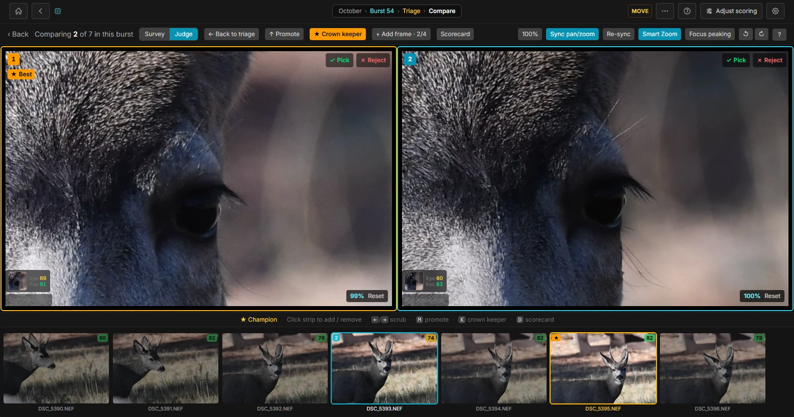Open October breadcrumb

350,11
